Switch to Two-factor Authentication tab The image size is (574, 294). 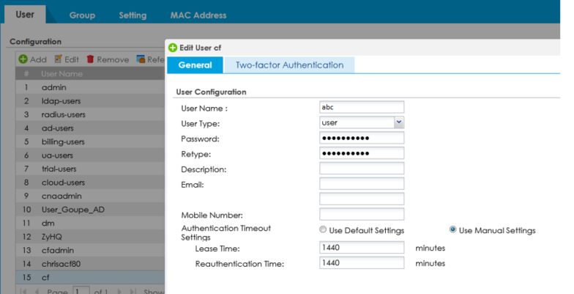coord(289,65)
